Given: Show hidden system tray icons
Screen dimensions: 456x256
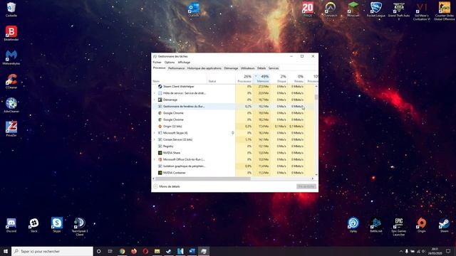Looking at the screenshot, I should (401, 251).
